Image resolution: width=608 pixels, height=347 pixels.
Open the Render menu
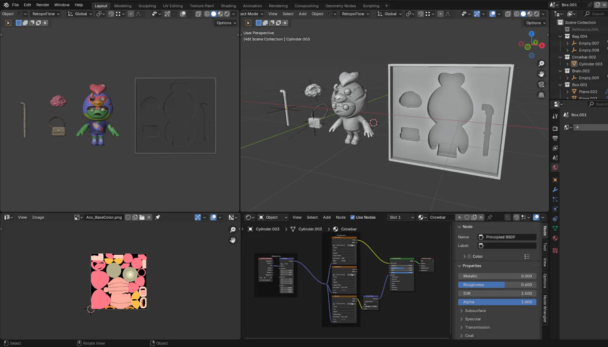coord(43,5)
